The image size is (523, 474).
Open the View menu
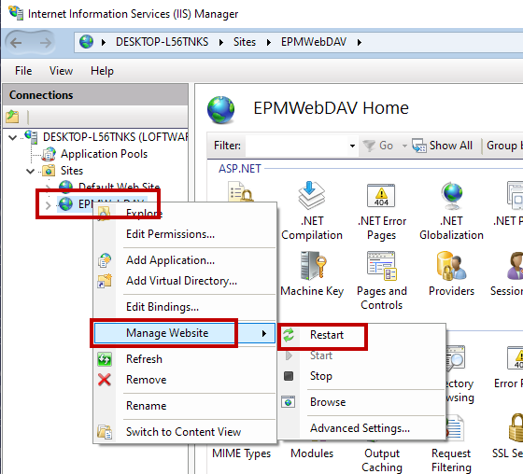(61, 71)
